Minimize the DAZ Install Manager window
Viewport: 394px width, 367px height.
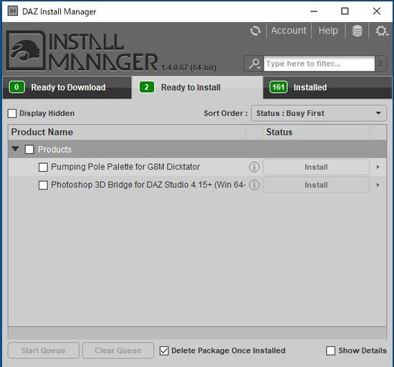314,11
